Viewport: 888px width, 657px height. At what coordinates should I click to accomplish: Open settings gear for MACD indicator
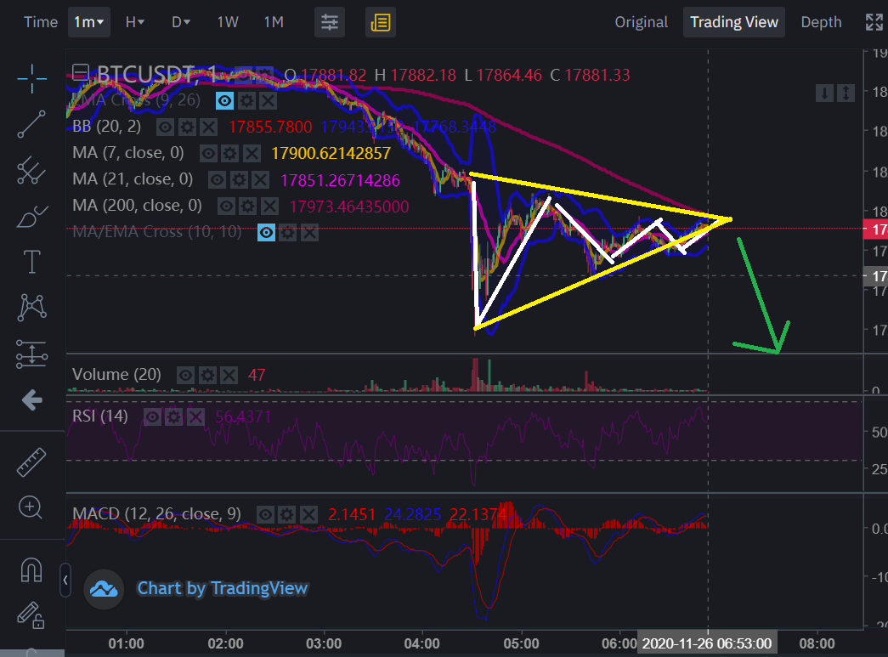(287, 515)
